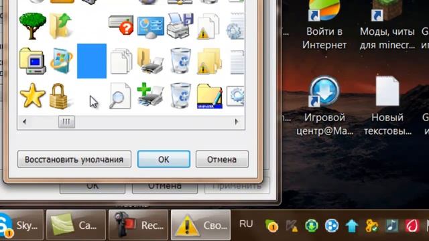Select the folder with pencil icon
This screenshot has height=241, width=429.
210,96
